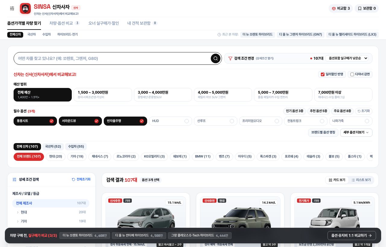Image resolution: width=386 pixels, height=247 pixels.
Task: Open 오너 실구매가·할인 tab
Action: (104, 23)
